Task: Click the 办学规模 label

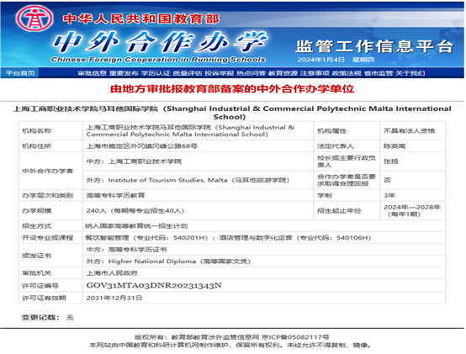Action: pos(37,211)
